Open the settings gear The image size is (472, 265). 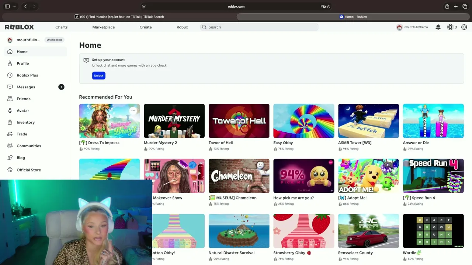coord(464,27)
